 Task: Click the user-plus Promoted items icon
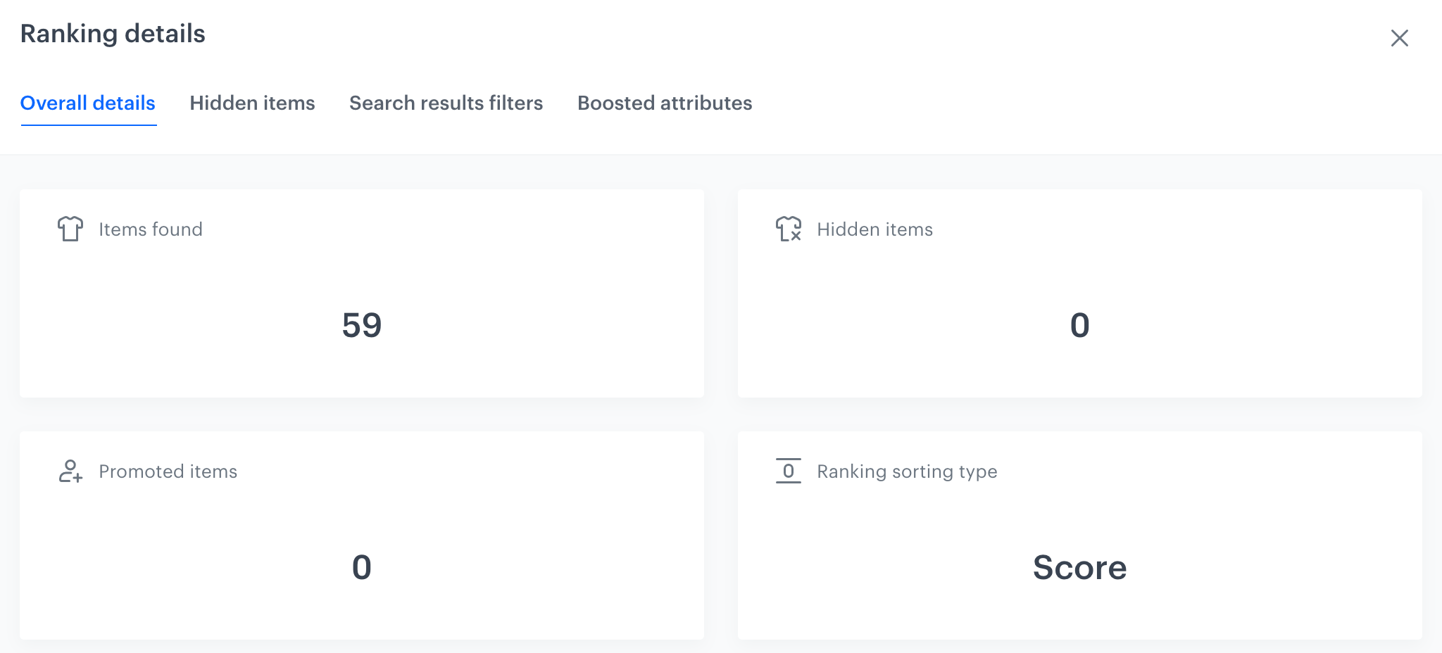pyautogui.click(x=70, y=471)
